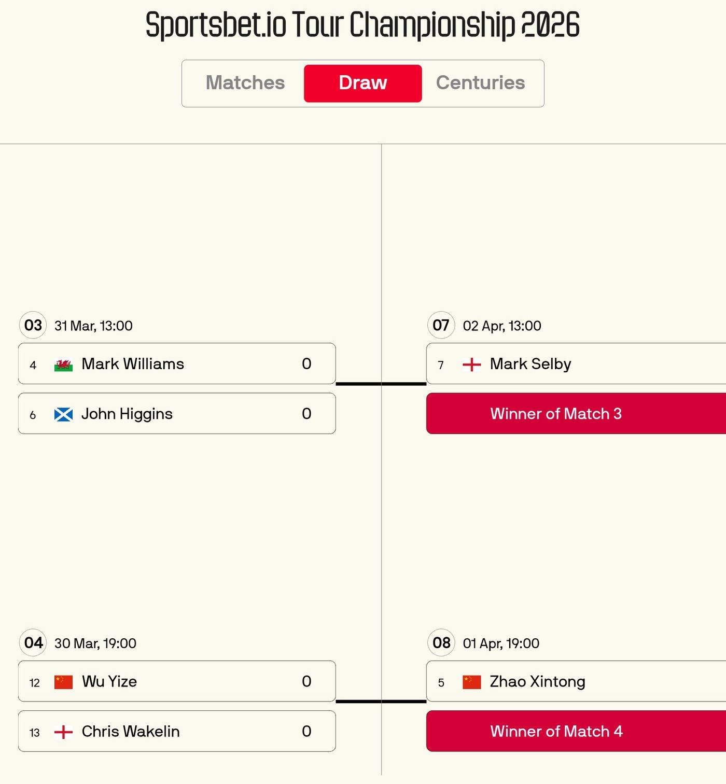Click the English flag beside Mark Selby
Image resolution: width=726 pixels, height=784 pixels.
pyautogui.click(x=471, y=365)
